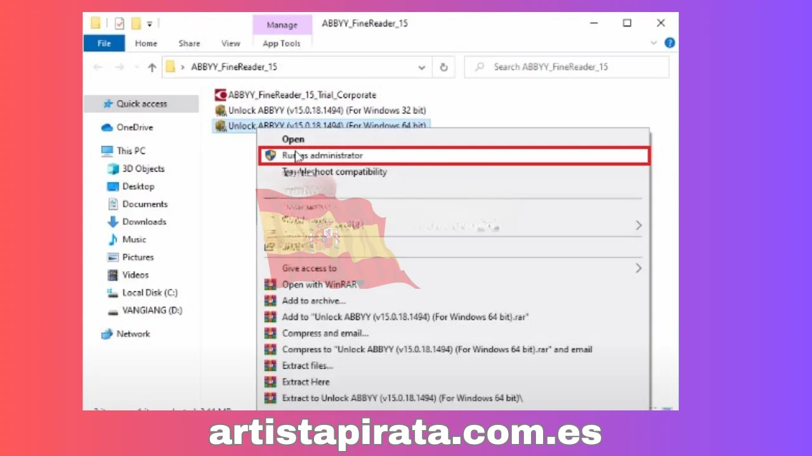Expand address bar history dropdown
This screenshot has height=456, width=812.
pyautogui.click(x=421, y=67)
